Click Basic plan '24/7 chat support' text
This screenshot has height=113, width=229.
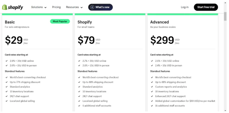[x=19, y=96]
